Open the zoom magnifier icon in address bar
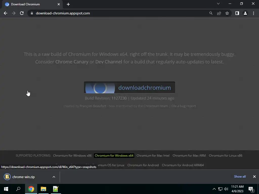 211,13
